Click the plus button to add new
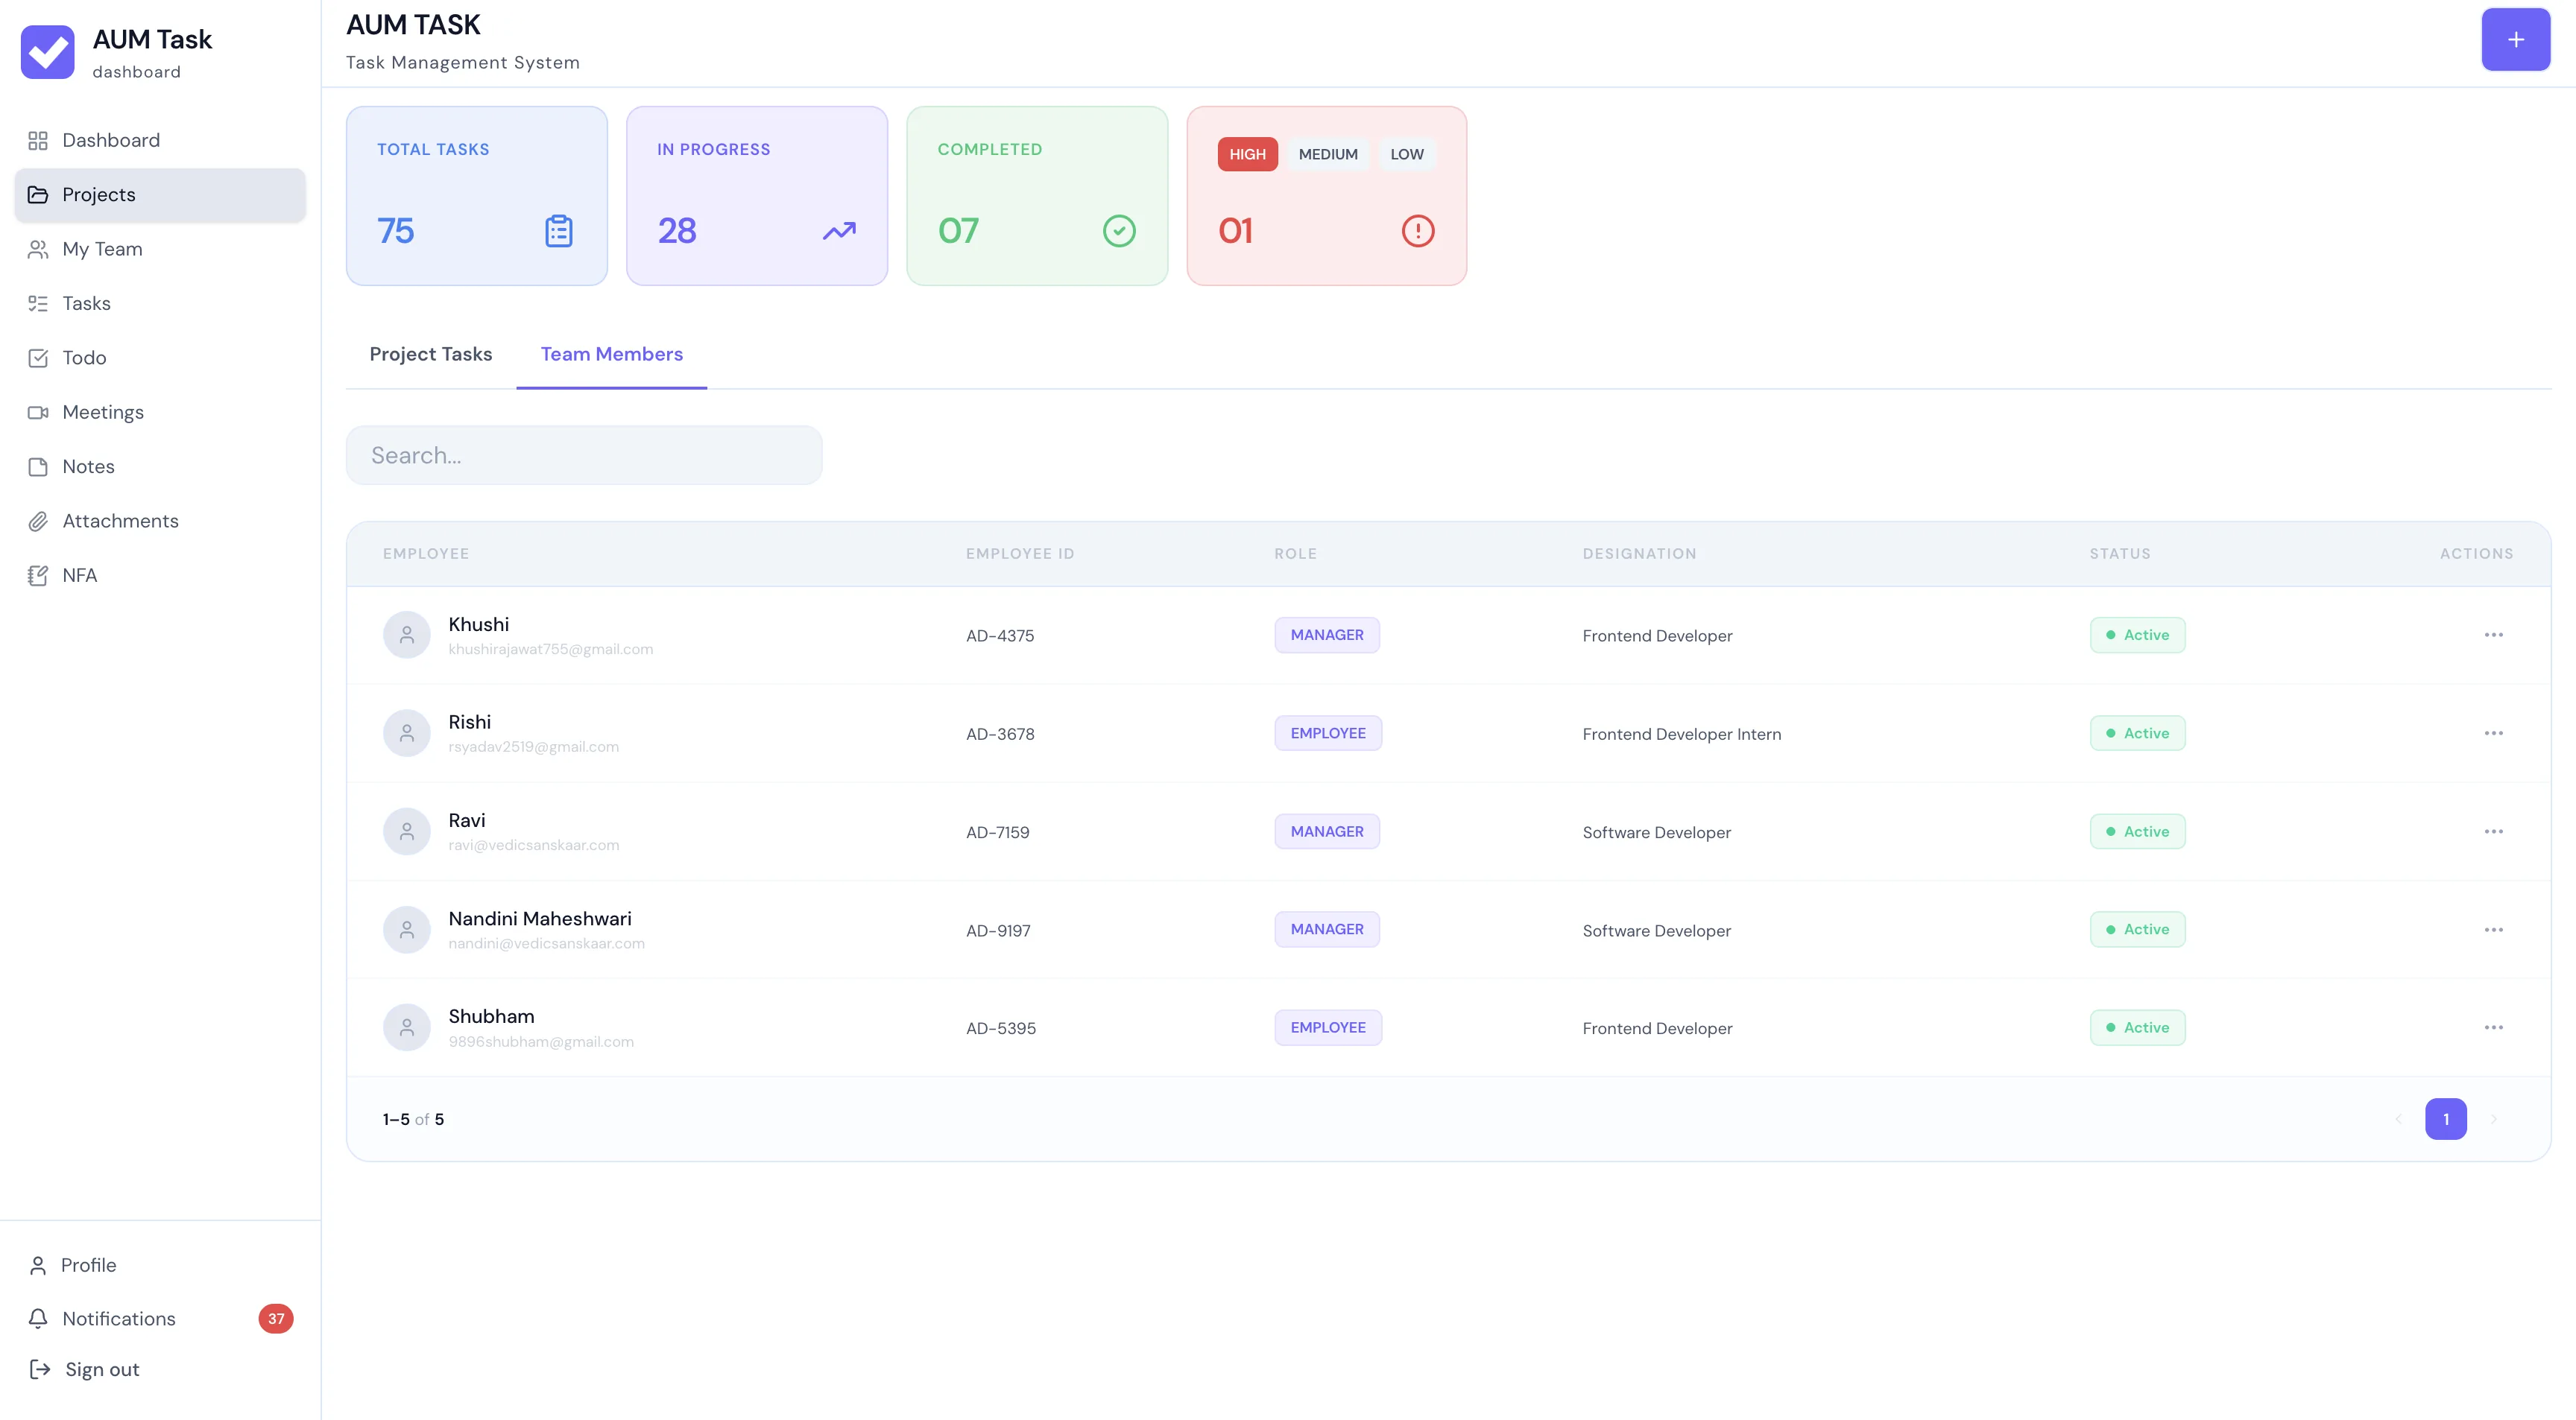Screen dimensions: 2576x1420 click(x=2515, y=40)
